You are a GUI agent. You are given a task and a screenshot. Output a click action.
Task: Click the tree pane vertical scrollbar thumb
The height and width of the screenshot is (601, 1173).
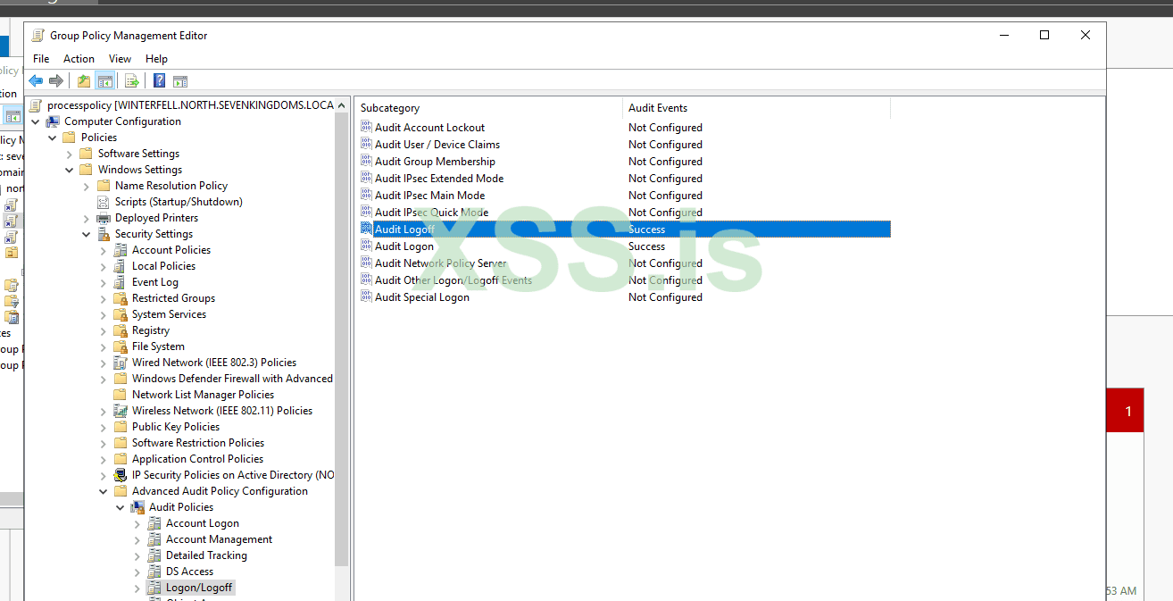point(342,339)
